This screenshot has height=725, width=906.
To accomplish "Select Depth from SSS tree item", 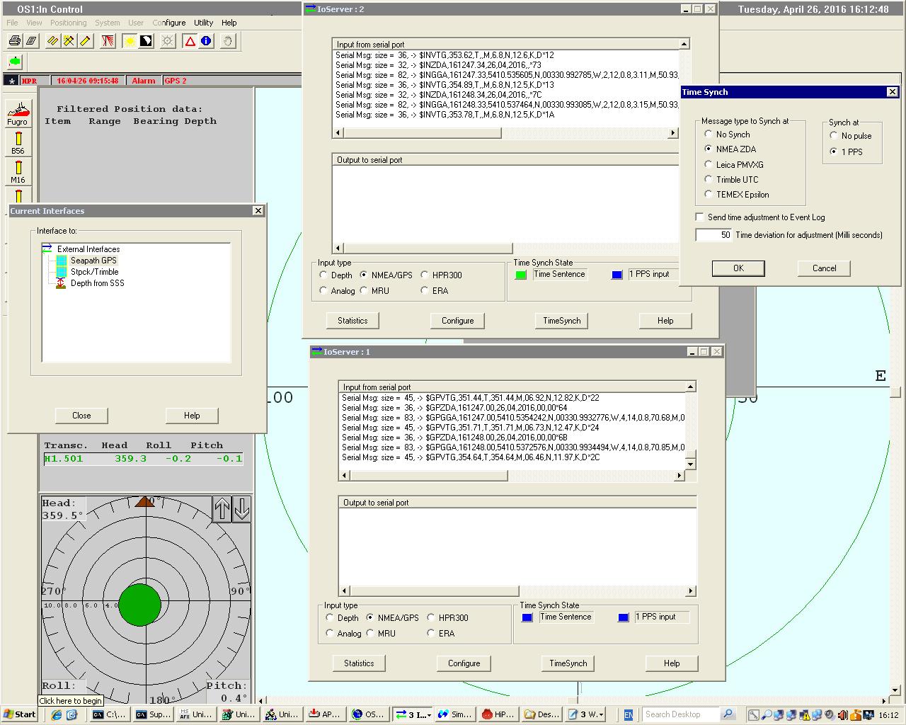I will point(97,283).
